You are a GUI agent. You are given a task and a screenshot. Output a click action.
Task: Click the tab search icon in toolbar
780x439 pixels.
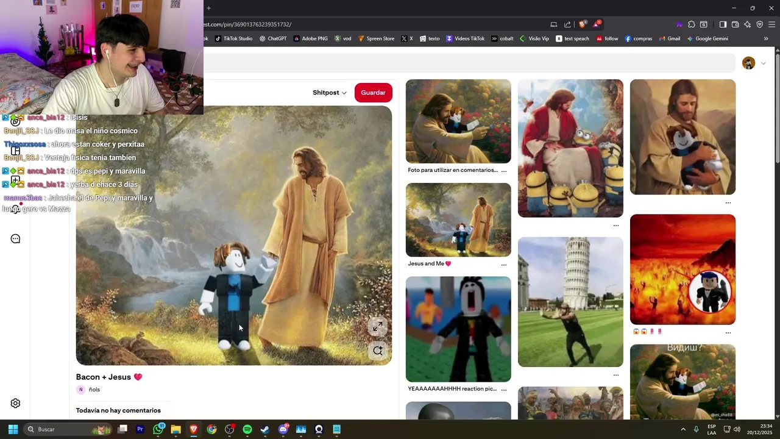(704, 24)
